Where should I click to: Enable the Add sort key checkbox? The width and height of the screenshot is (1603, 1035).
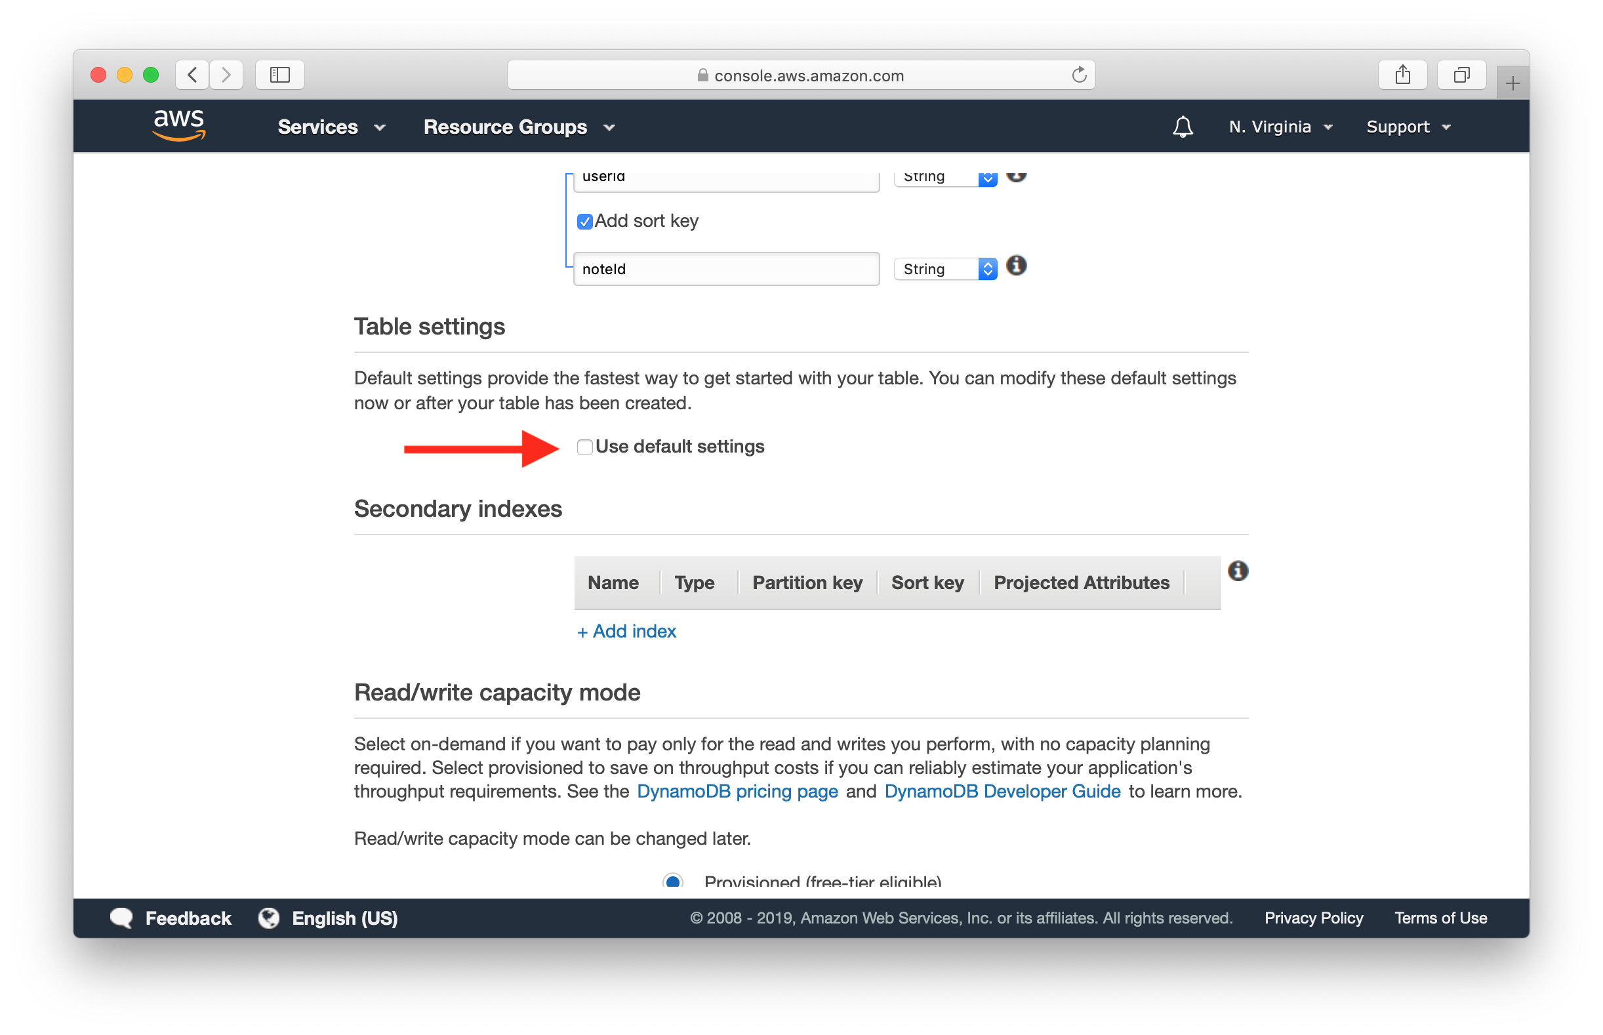click(584, 220)
